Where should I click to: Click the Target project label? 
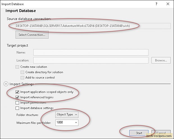pyautogui.click(x=17, y=45)
